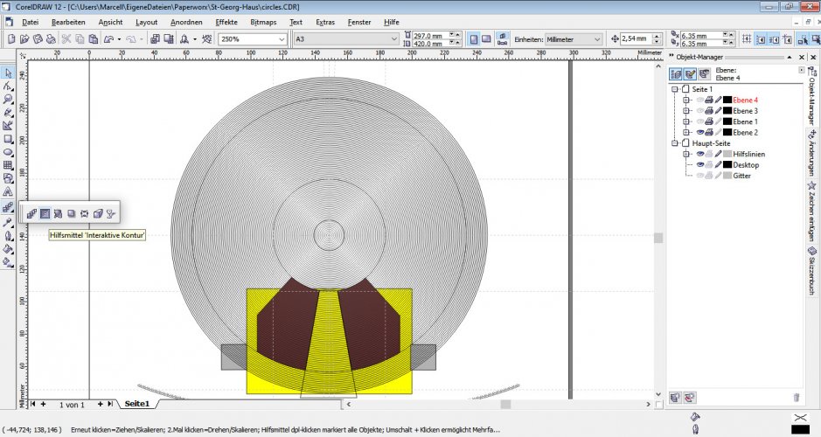Click the Paste icon in toolbar
821x437 pixels.
[x=94, y=39]
